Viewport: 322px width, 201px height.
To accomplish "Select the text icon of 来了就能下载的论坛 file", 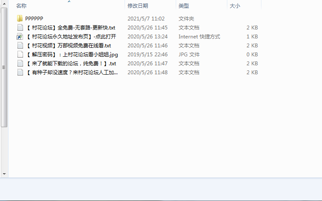I will coord(20,64).
